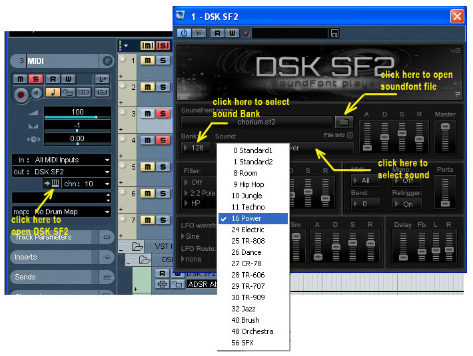Open preset save icon in plugin toolbar
The height and width of the screenshot is (356, 473).
334,33
